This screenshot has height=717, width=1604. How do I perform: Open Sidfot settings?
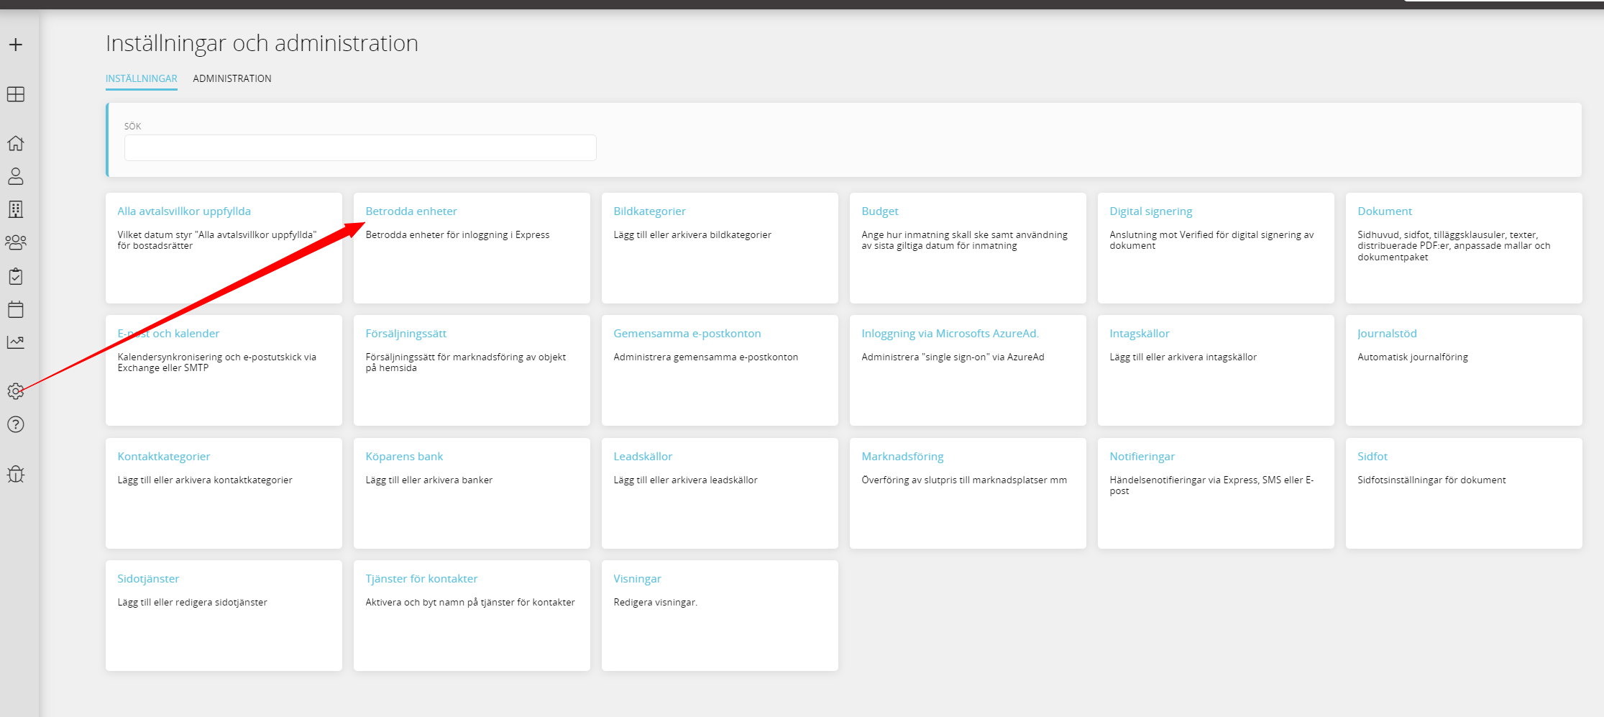[1372, 457]
